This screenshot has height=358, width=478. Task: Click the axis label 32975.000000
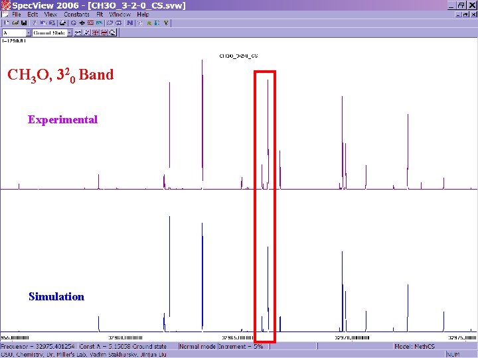[x=462, y=337]
